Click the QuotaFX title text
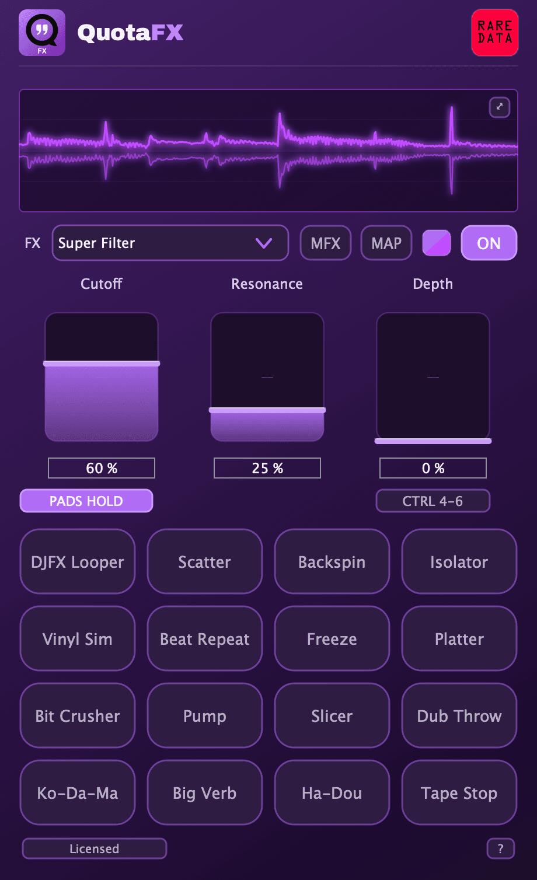The height and width of the screenshot is (880, 537). coord(131,33)
